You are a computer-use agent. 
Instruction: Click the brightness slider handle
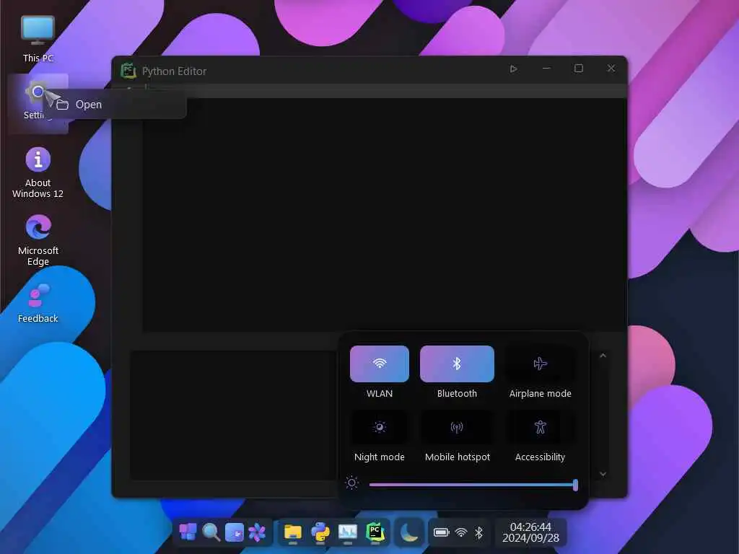[575, 485]
